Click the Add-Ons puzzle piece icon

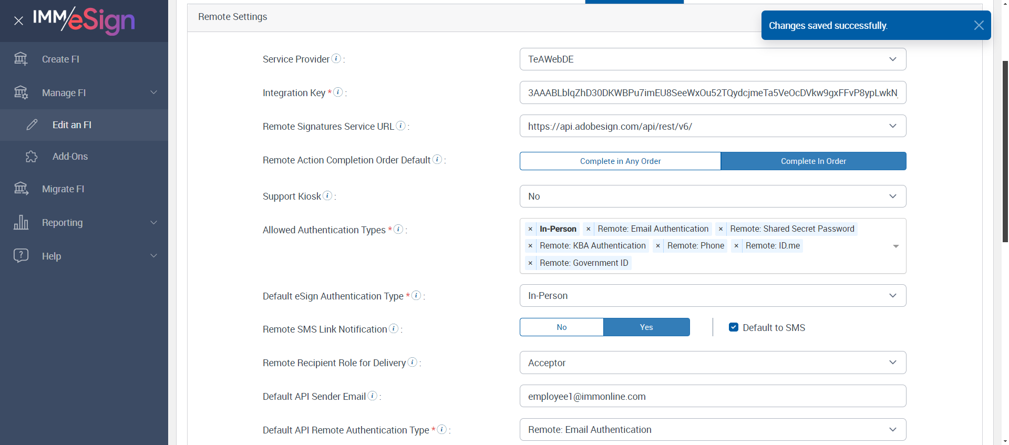tap(32, 157)
